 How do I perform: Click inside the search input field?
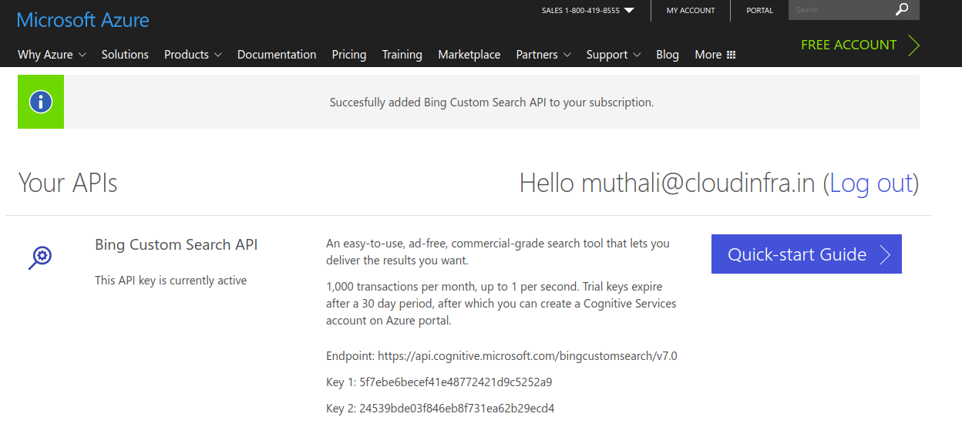click(x=840, y=10)
